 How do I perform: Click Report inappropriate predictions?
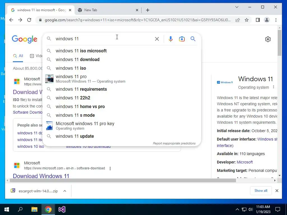tap(174, 143)
